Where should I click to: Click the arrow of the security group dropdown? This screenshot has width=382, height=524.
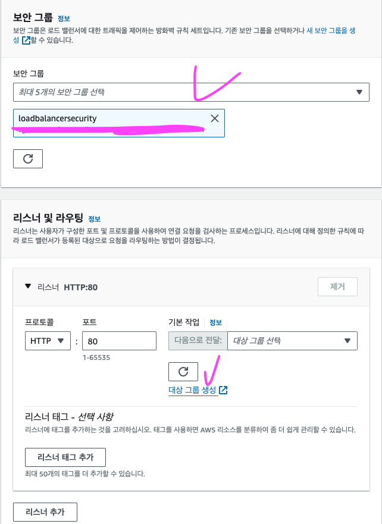(359, 92)
